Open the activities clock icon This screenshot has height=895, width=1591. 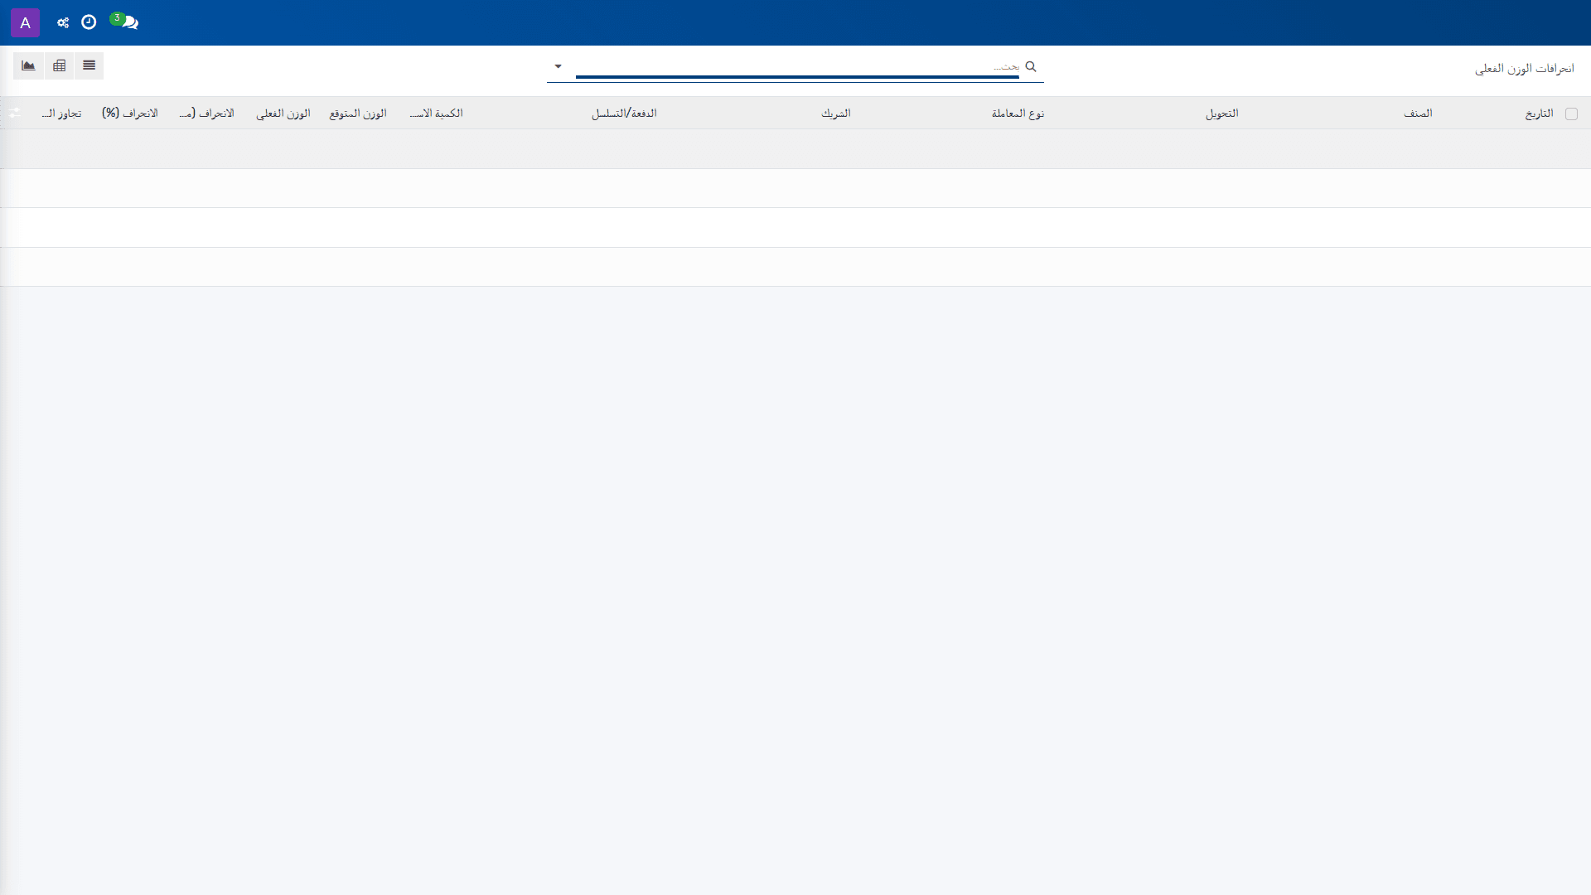tap(89, 22)
